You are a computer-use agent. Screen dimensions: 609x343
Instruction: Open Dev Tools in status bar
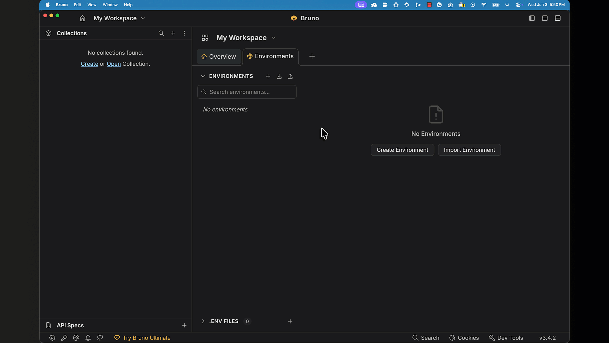pos(506,338)
